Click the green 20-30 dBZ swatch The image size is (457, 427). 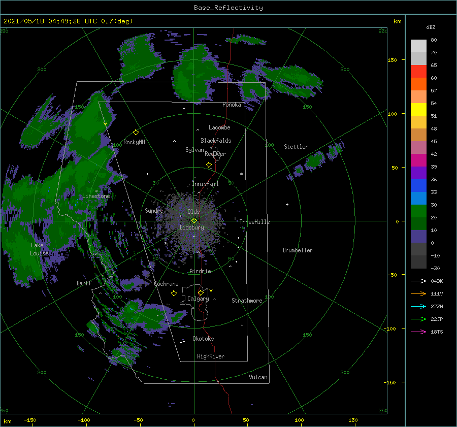pos(418,211)
